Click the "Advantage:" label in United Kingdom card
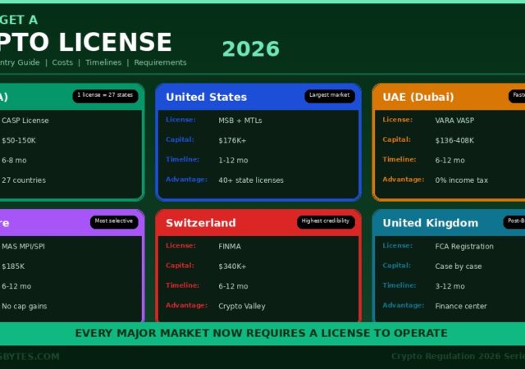Screen dimensions: 525x369 click(x=404, y=305)
